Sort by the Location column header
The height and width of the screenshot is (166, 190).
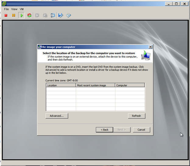click(x=61, y=85)
